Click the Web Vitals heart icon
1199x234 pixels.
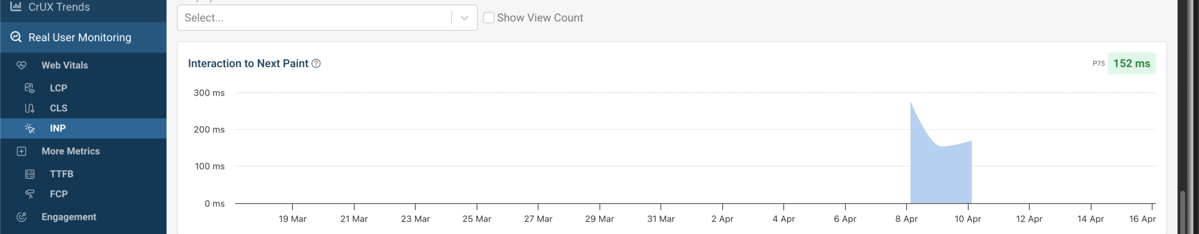22,65
